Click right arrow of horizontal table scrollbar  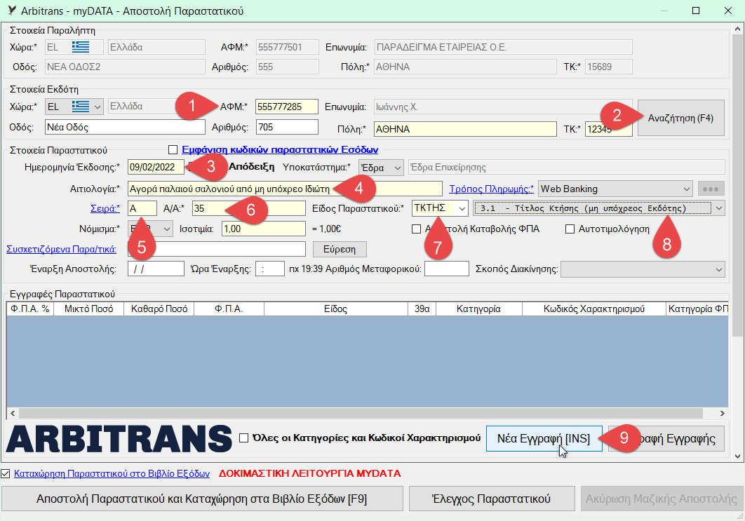(722, 414)
